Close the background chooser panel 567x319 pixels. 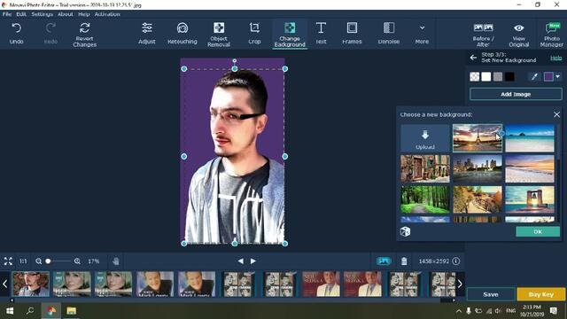click(556, 114)
